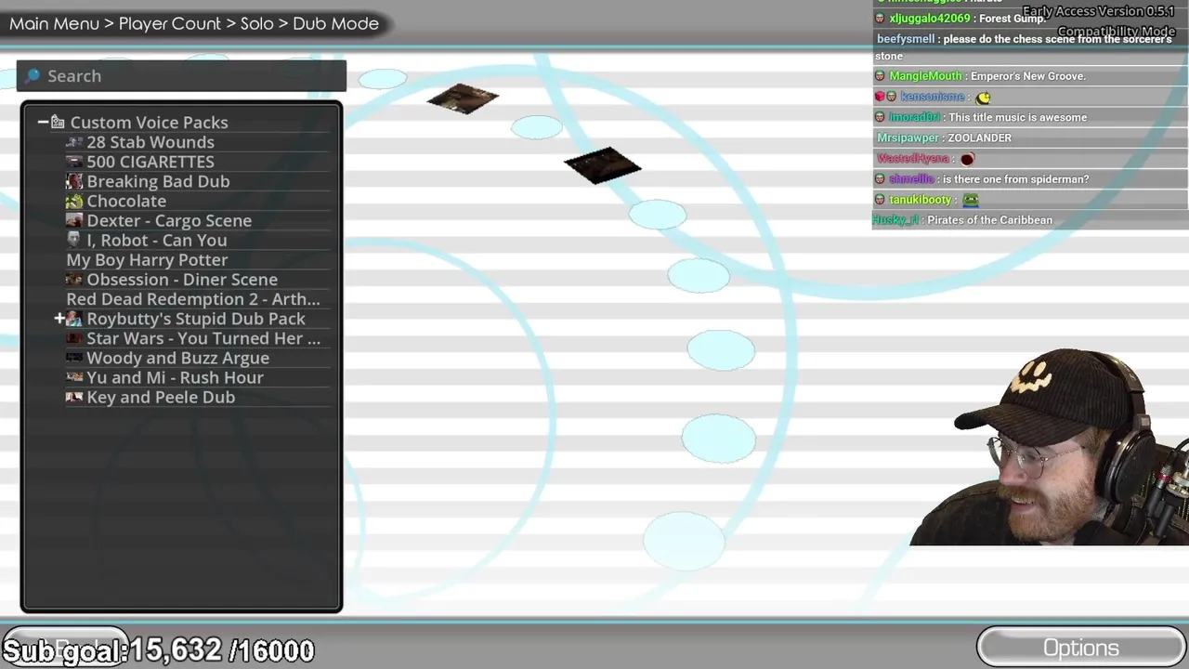The image size is (1189, 669).
Task: Pick Yu and Mi - Rush Hour pack
Action: [175, 377]
